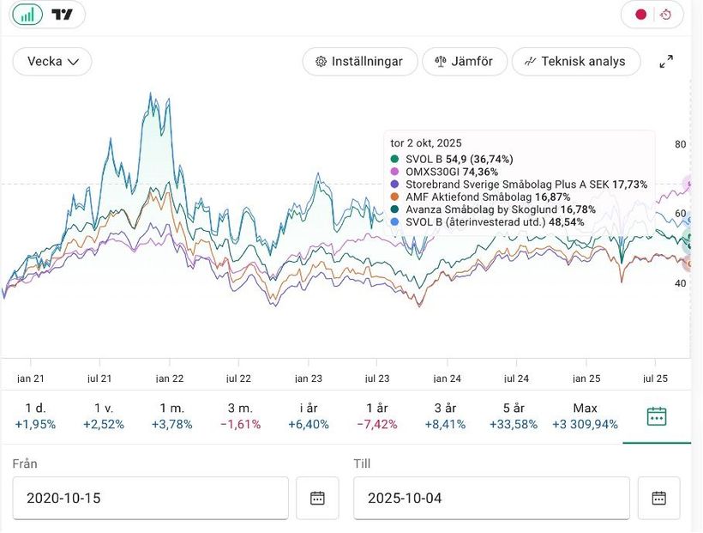Choose the 5 år time range
Image resolution: width=703 pixels, height=533 pixels.
tap(514, 416)
